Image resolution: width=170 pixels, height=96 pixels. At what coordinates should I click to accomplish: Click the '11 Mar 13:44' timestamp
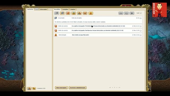point(136,35)
